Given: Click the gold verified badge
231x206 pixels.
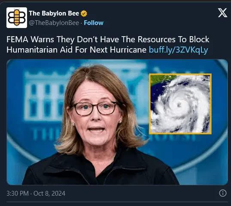Looking at the screenshot, I should (x=84, y=13).
